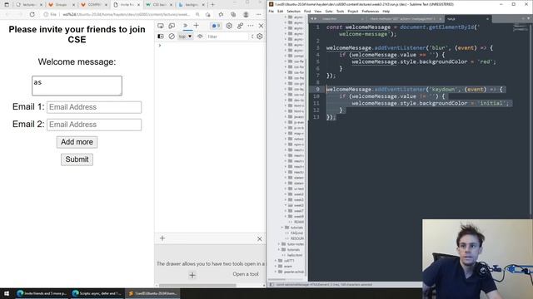The image size is (533, 299).
Task: Click the DevTools feedback/link icon
Action: point(240,26)
